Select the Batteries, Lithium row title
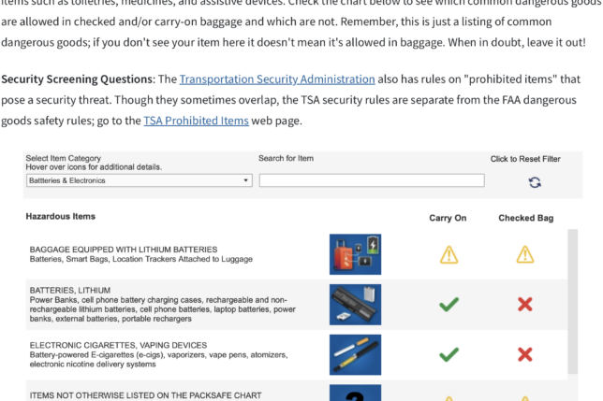603x401 pixels. click(71, 291)
